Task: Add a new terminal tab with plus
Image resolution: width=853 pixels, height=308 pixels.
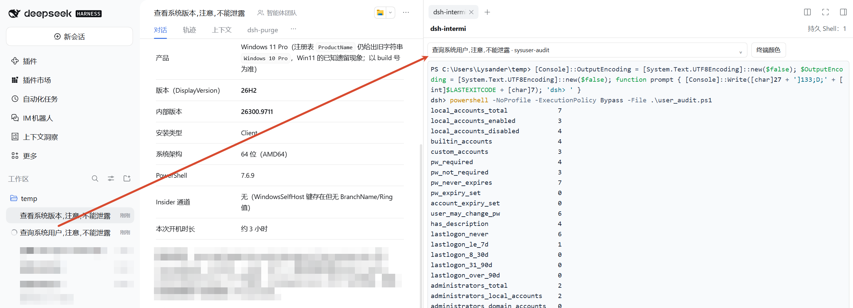Action: pos(487,12)
